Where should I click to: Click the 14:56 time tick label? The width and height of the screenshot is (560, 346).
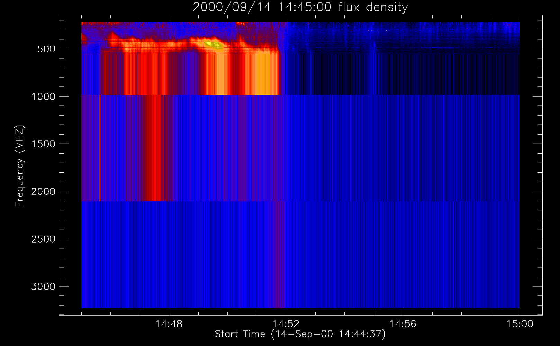[403, 324]
